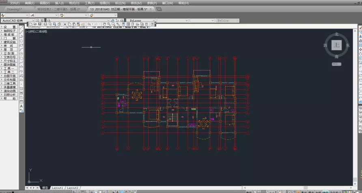Screen dimensions: 362x193
Task: Open the 视图(V) menu
Action: [45, 3]
